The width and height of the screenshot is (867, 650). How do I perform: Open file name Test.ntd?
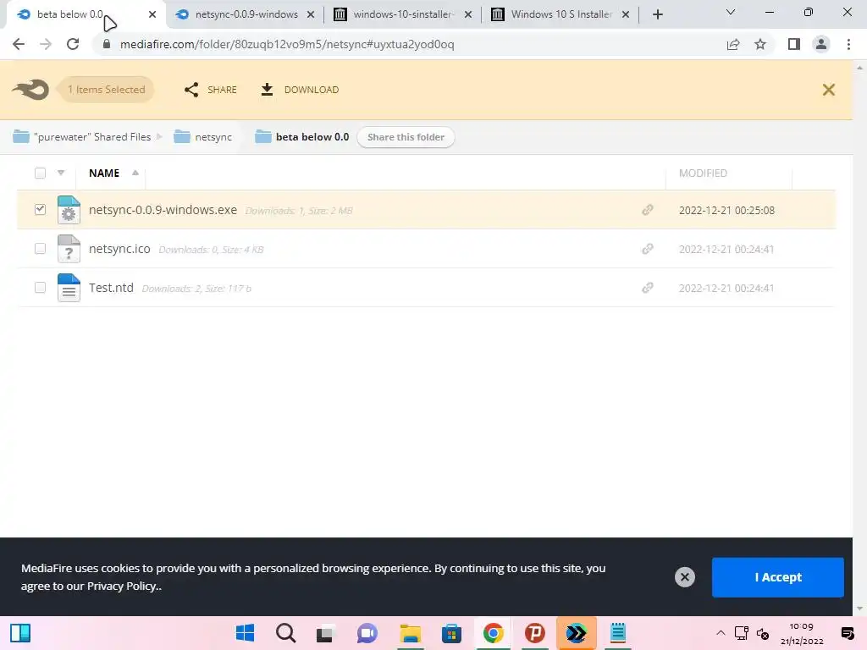111,288
